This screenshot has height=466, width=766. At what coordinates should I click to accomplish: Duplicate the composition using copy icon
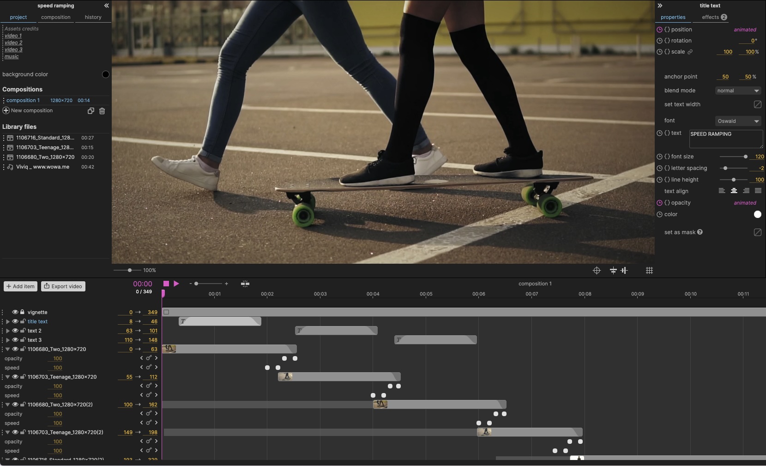90,111
